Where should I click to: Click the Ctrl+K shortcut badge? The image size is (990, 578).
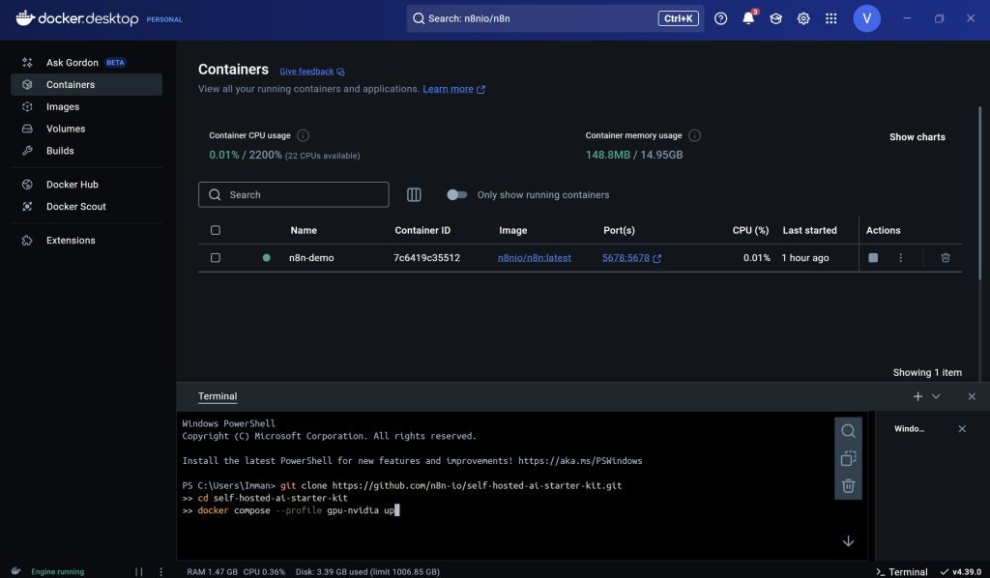click(x=678, y=18)
